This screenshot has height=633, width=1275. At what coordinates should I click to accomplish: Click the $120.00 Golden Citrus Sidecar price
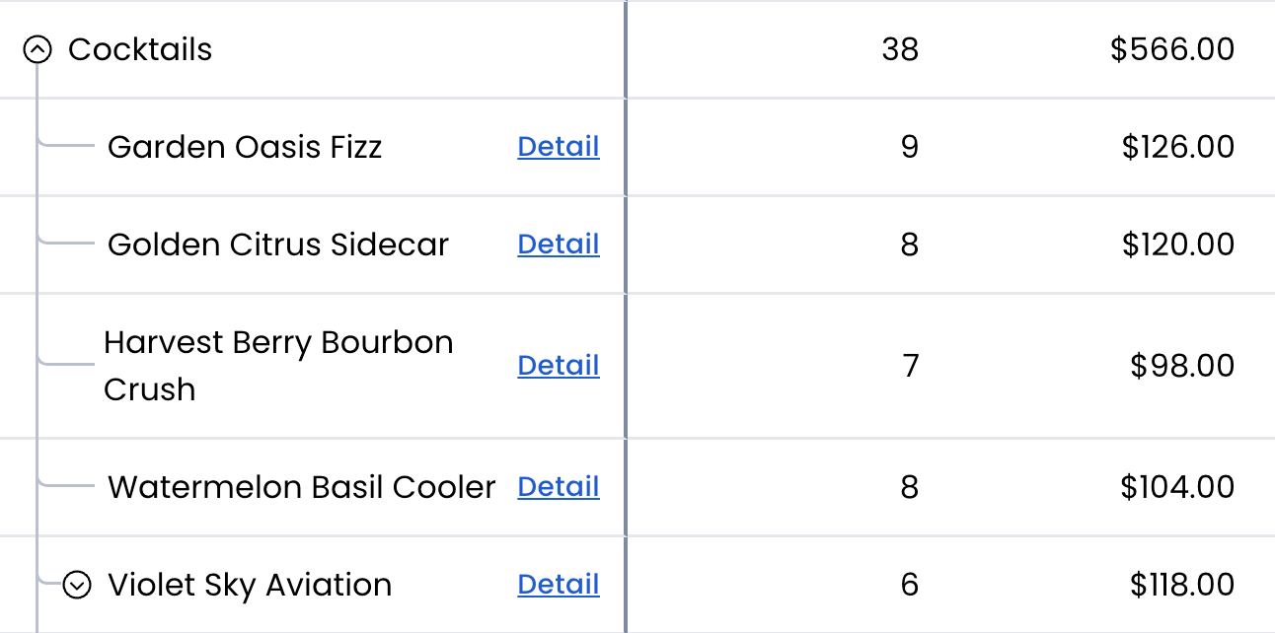click(1178, 244)
